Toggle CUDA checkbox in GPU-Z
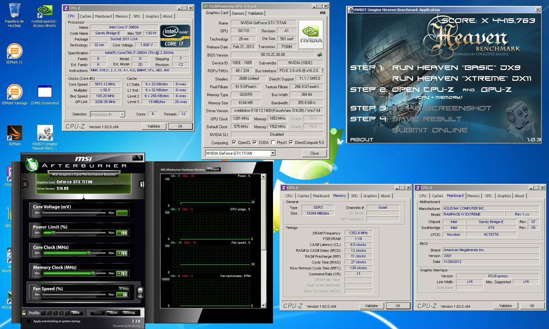 coord(255,143)
